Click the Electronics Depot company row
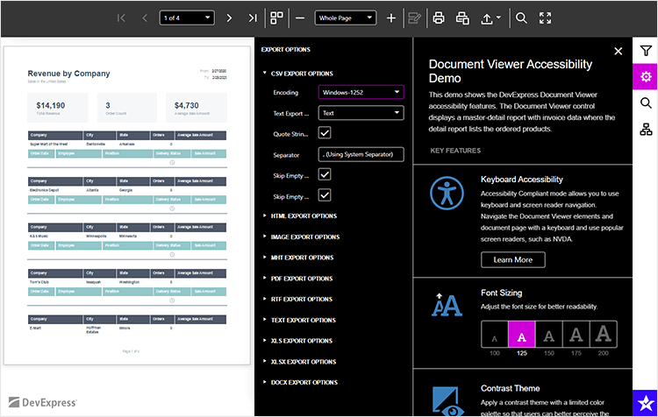The width and height of the screenshot is (658, 417). 127,190
